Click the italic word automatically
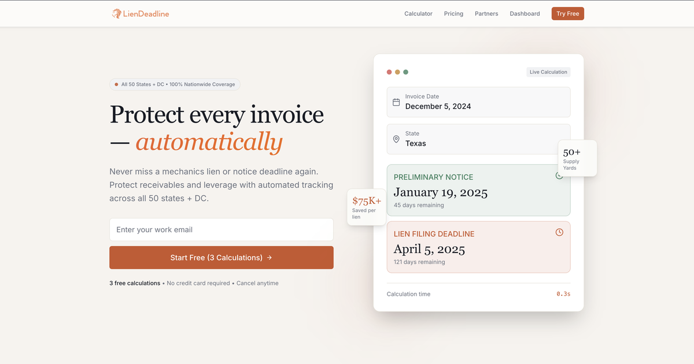 209,142
